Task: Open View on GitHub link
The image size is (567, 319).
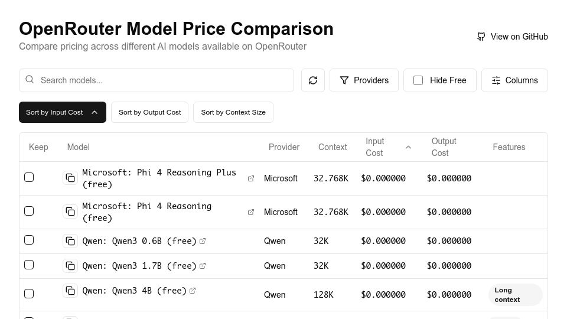Action: 513,37
